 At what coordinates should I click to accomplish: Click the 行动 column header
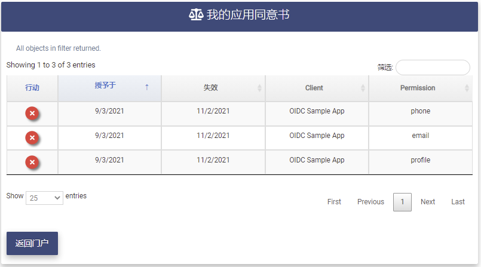click(32, 88)
